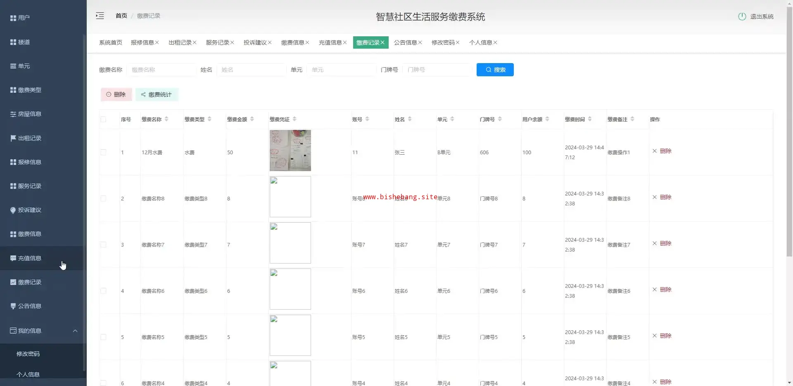Close the 报修信息 tab with its X
Image resolution: width=793 pixels, height=386 pixels.
157,42
